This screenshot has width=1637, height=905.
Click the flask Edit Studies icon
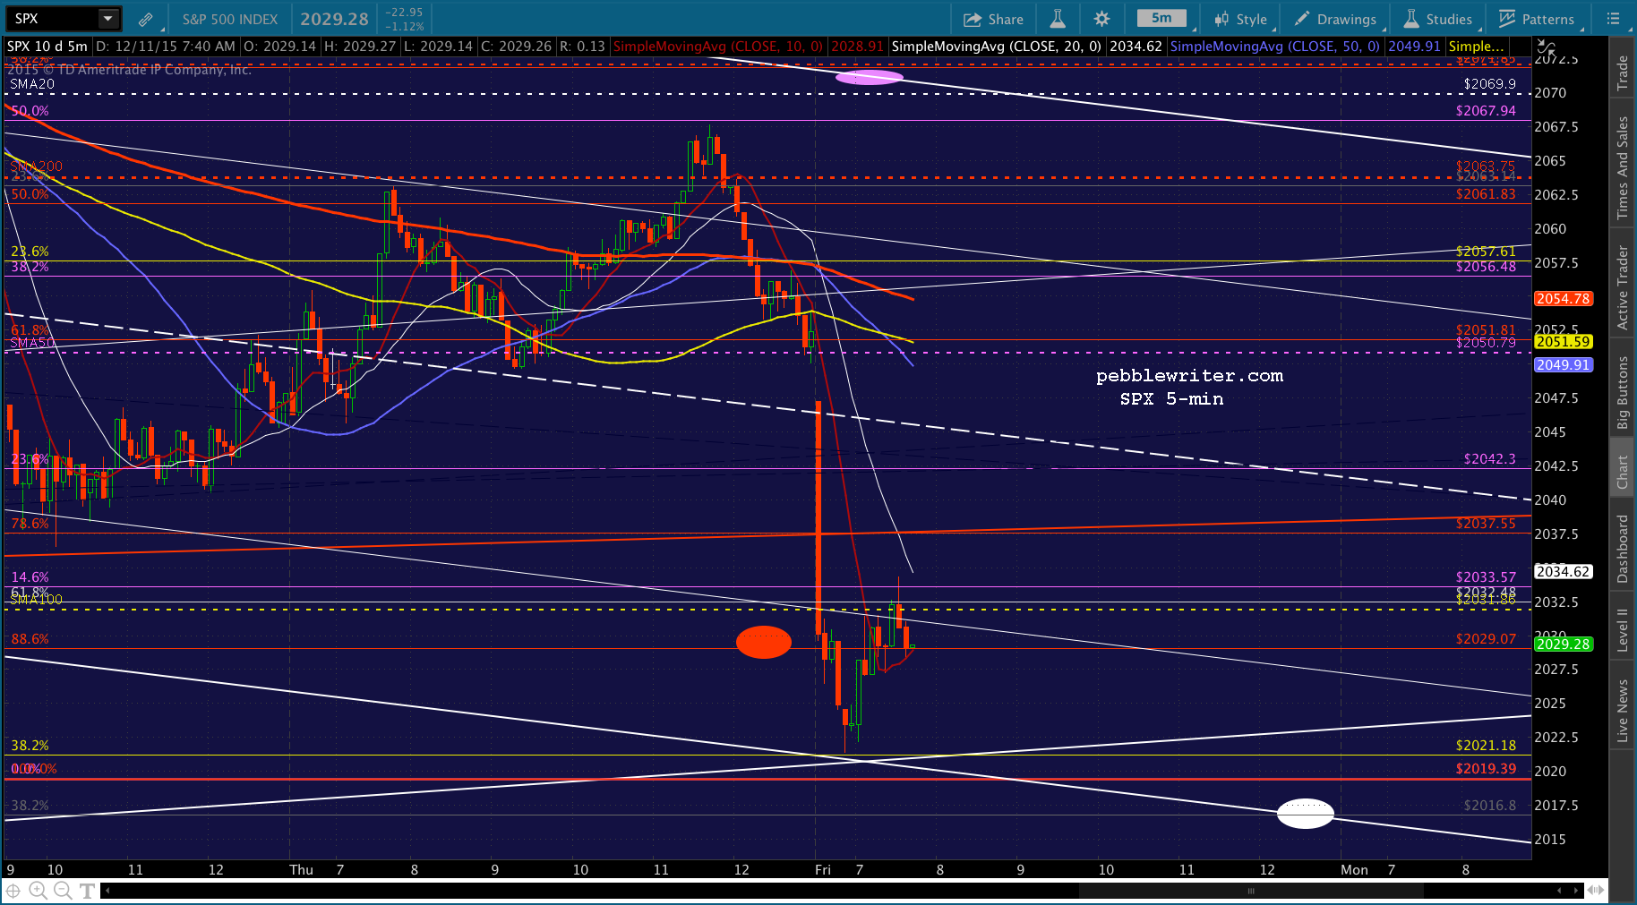pos(1057,19)
